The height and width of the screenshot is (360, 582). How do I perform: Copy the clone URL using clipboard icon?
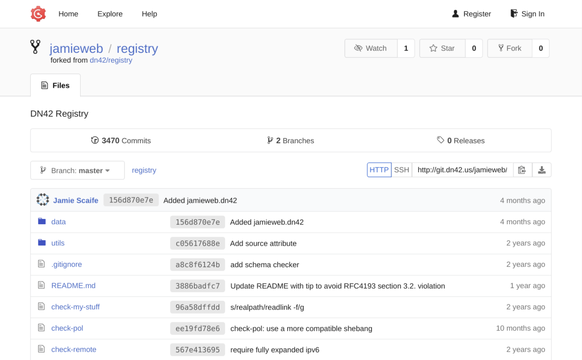click(x=522, y=170)
